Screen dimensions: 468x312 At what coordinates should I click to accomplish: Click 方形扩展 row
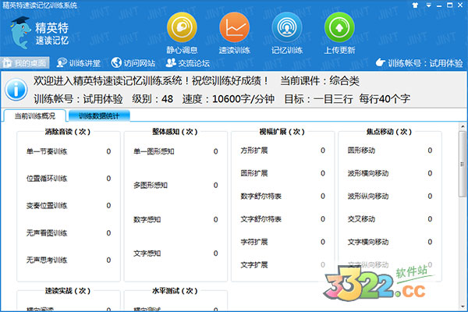pyautogui.click(x=283, y=151)
